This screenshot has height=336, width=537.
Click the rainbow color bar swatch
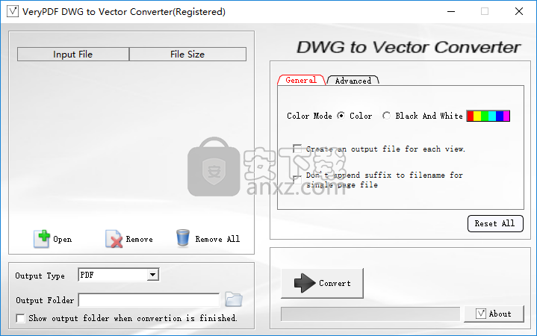(x=488, y=116)
